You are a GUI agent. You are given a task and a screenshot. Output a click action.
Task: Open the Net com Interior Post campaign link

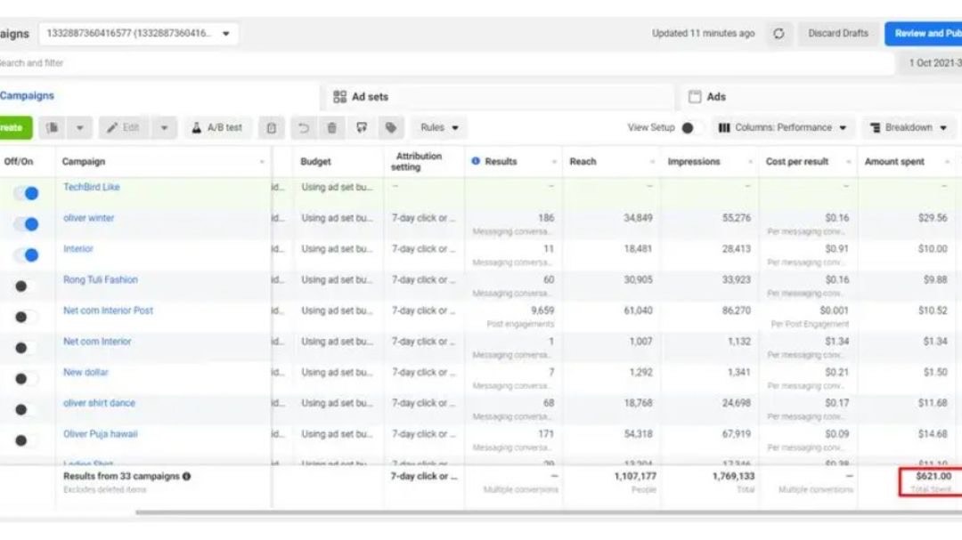108,310
